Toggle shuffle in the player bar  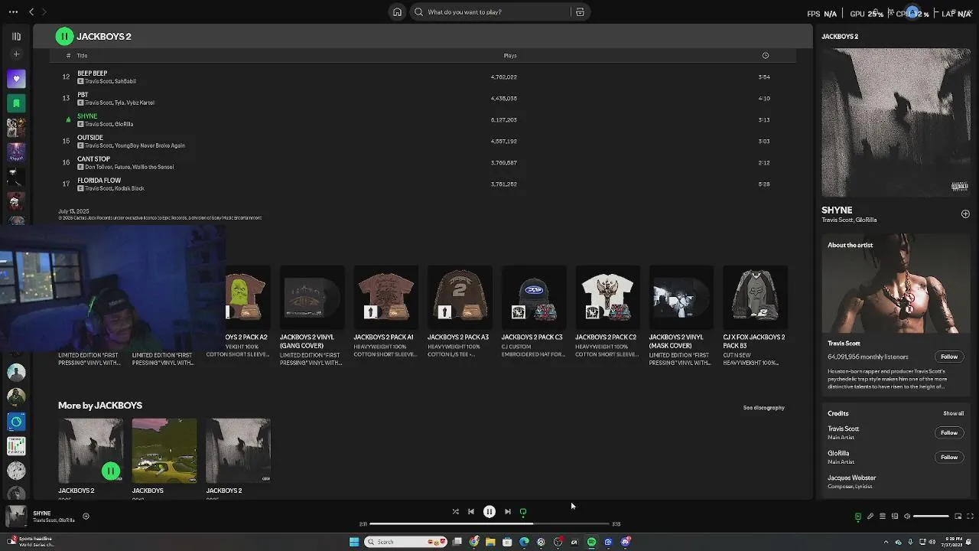tap(455, 511)
